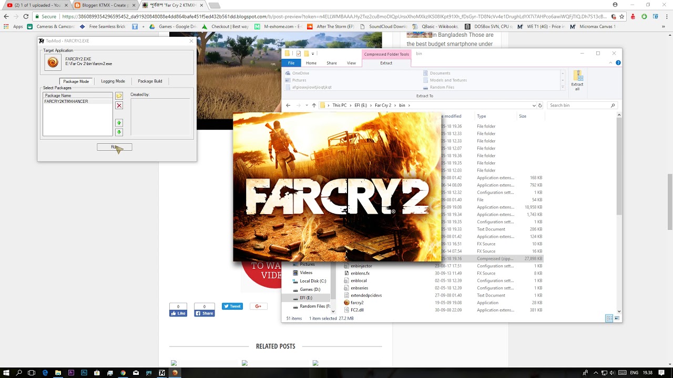Go back in Chrome browser

(6, 16)
